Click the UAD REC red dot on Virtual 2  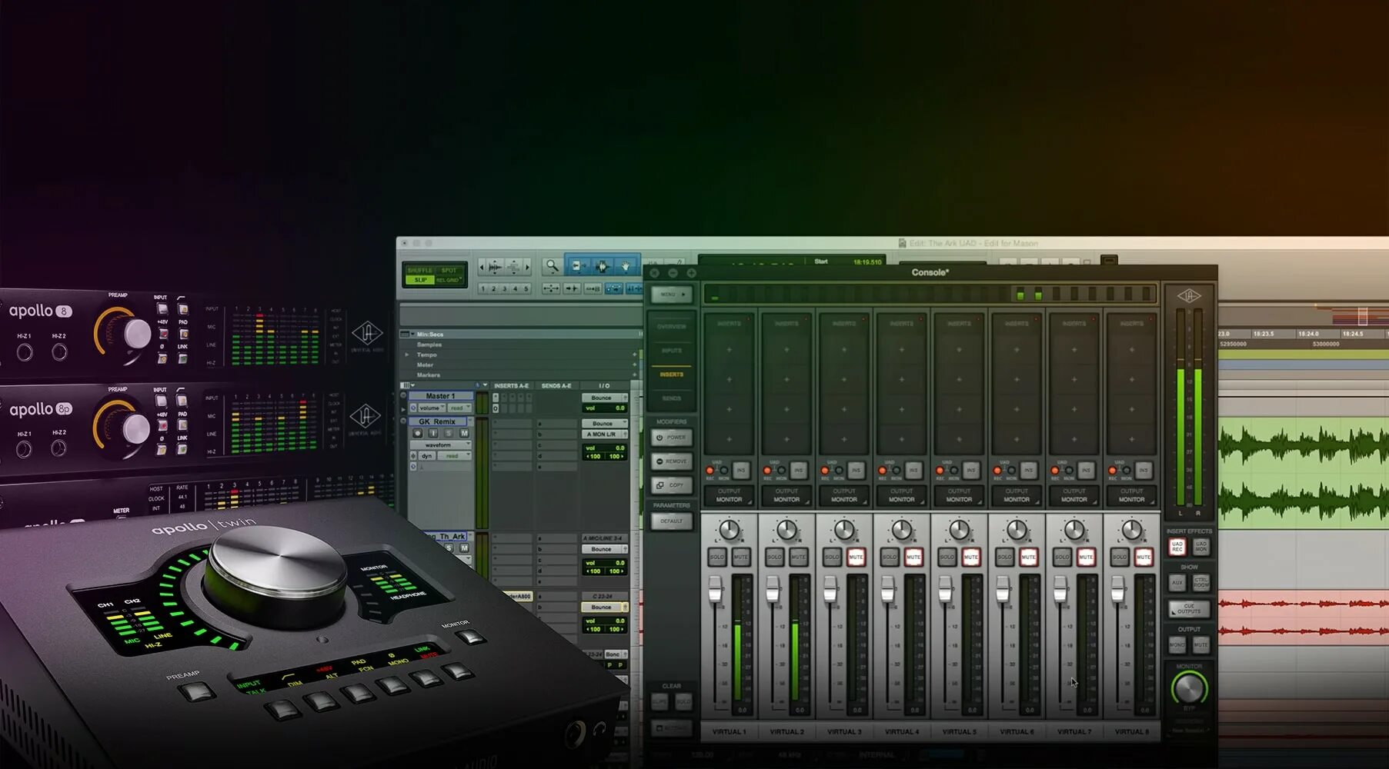tap(767, 470)
